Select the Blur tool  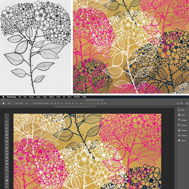click(x=7, y=161)
